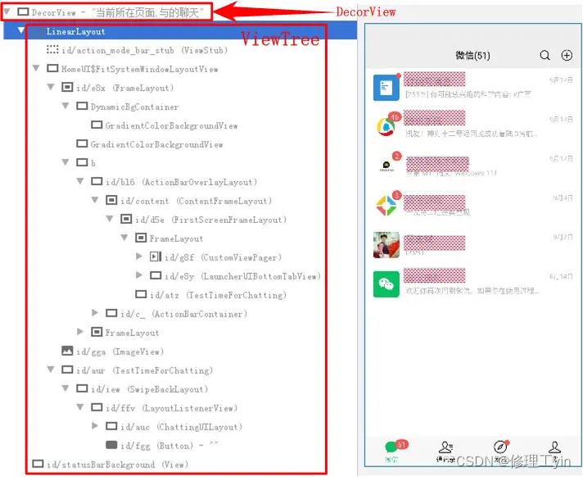Collapse the id/aur TestTimeForChatting node
The height and width of the screenshot is (477, 583).
(51, 369)
